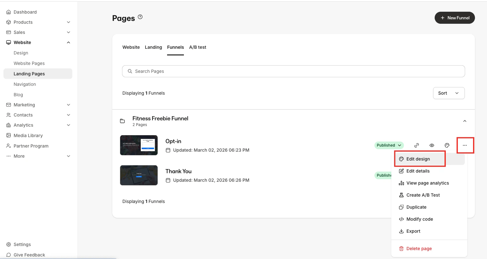
Task: Collapse the Fitness Freebie Funnel section
Action: pyautogui.click(x=464, y=121)
